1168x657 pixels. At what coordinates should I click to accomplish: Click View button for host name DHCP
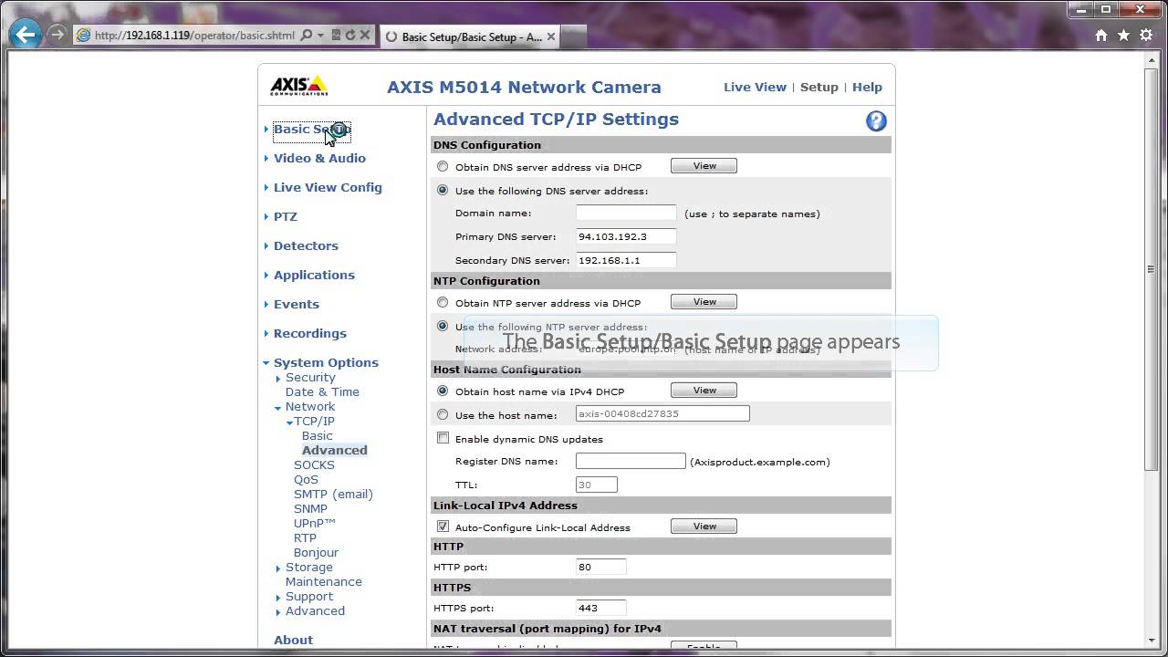click(704, 391)
